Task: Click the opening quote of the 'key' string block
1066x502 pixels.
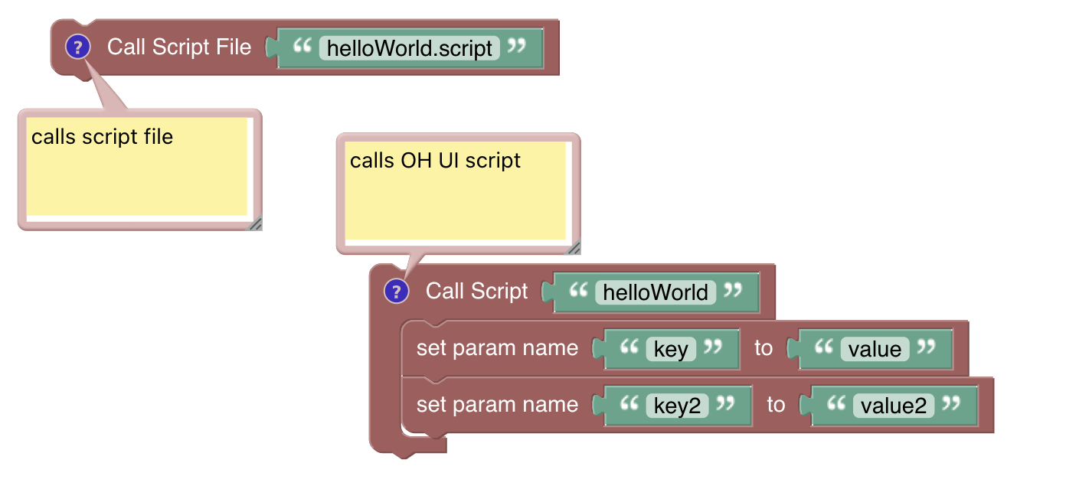Action: 629,347
